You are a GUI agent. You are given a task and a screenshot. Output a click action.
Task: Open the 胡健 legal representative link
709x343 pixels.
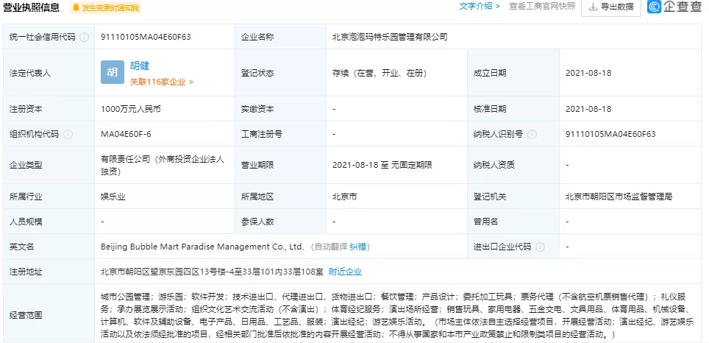140,66
